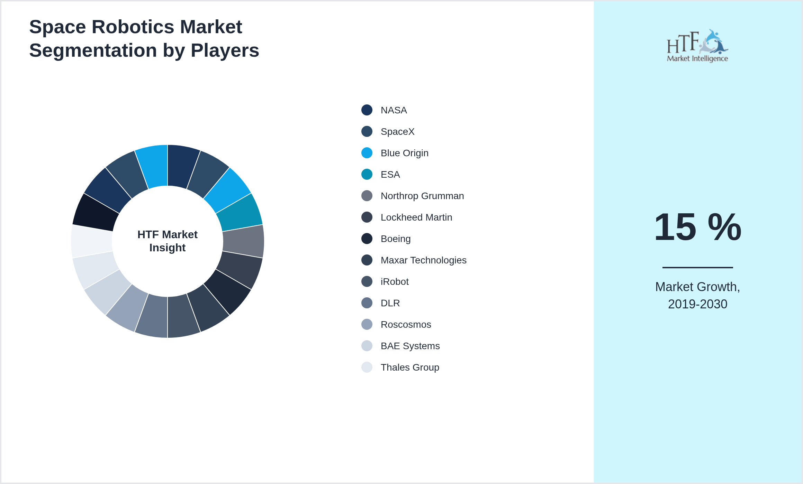The image size is (803, 484).
Task: Select the SpaceX legend label
Action: coord(397,132)
